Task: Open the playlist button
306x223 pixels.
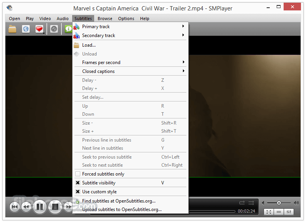Action: 279,212
